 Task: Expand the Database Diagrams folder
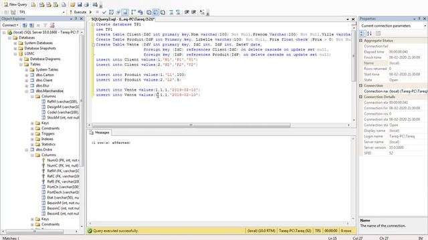[21, 59]
